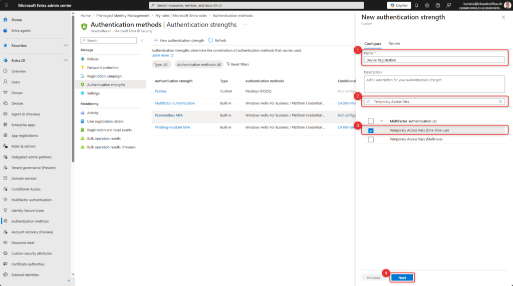513x286 pixels.
Task: Open the Passkey authentication strength
Action: [161, 91]
